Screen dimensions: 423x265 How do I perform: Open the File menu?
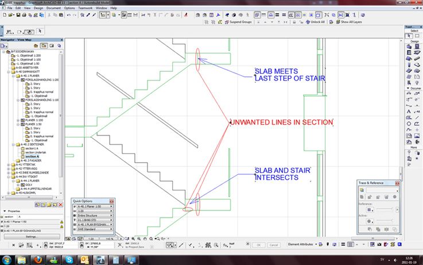click(x=10, y=8)
